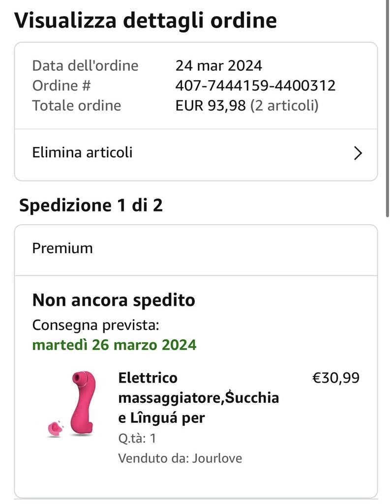Click the order date 24 mar 2024

pyautogui.click(x=219, y=66)
